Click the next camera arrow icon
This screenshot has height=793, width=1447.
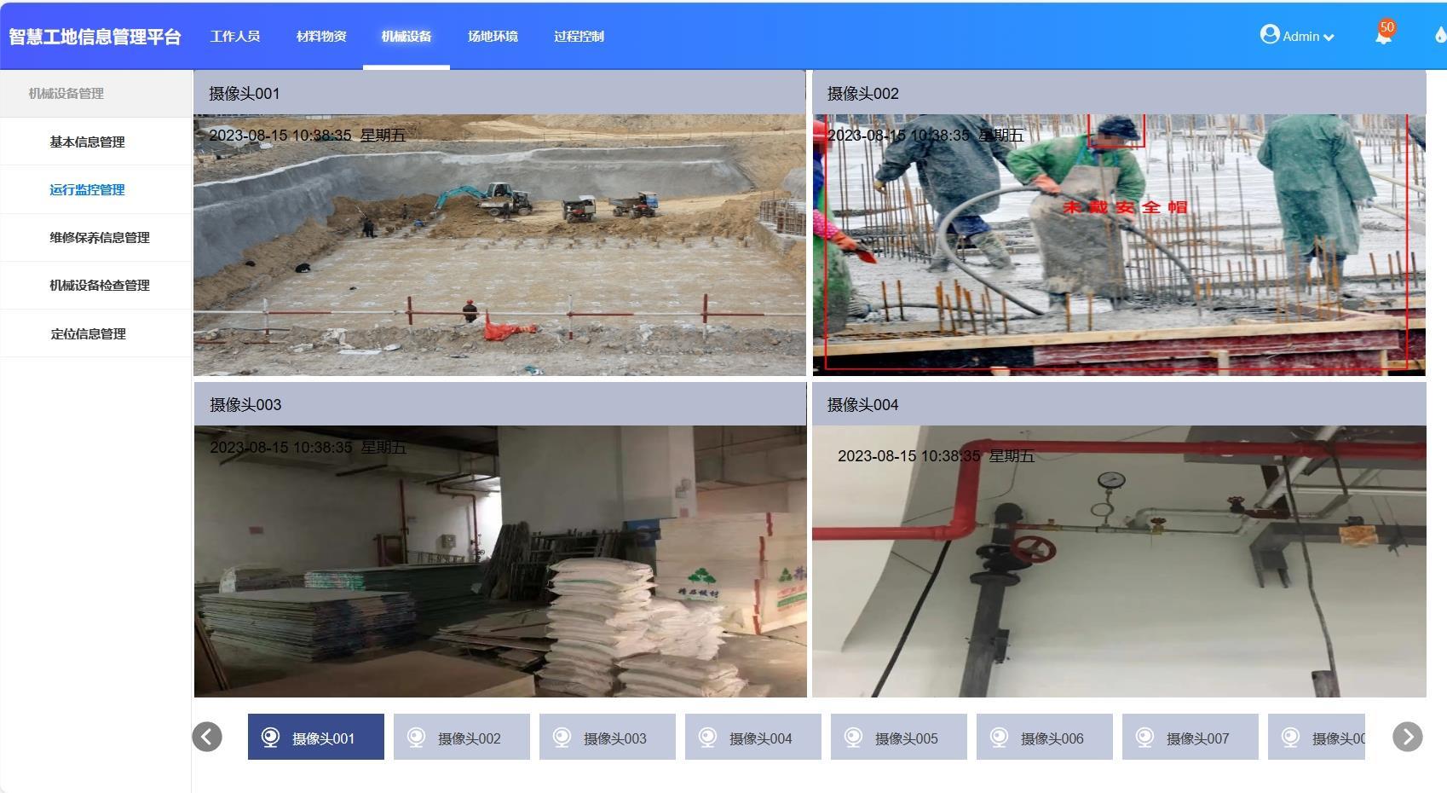tap(1407, 737)
